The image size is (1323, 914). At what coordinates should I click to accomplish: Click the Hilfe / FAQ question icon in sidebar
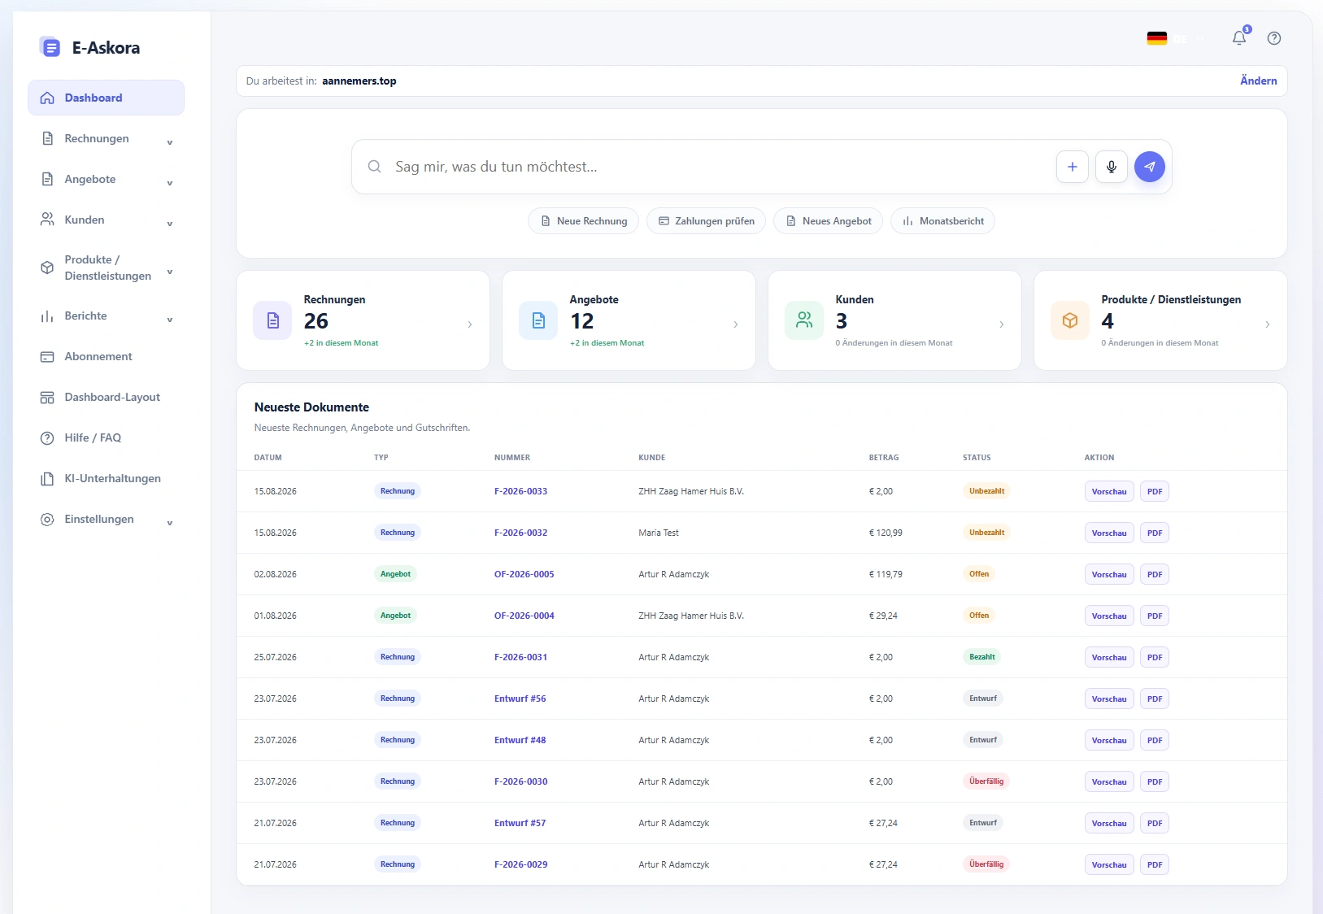click(x=47, y=437)
